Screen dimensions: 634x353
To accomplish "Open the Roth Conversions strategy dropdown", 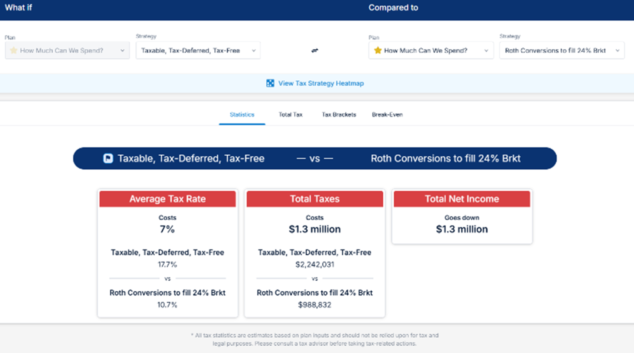I will [561, 51].
